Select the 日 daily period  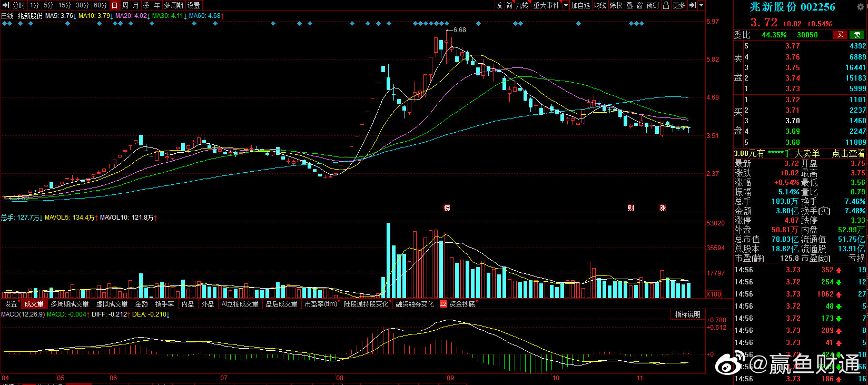pyautogui.click(x=115, y=5)
